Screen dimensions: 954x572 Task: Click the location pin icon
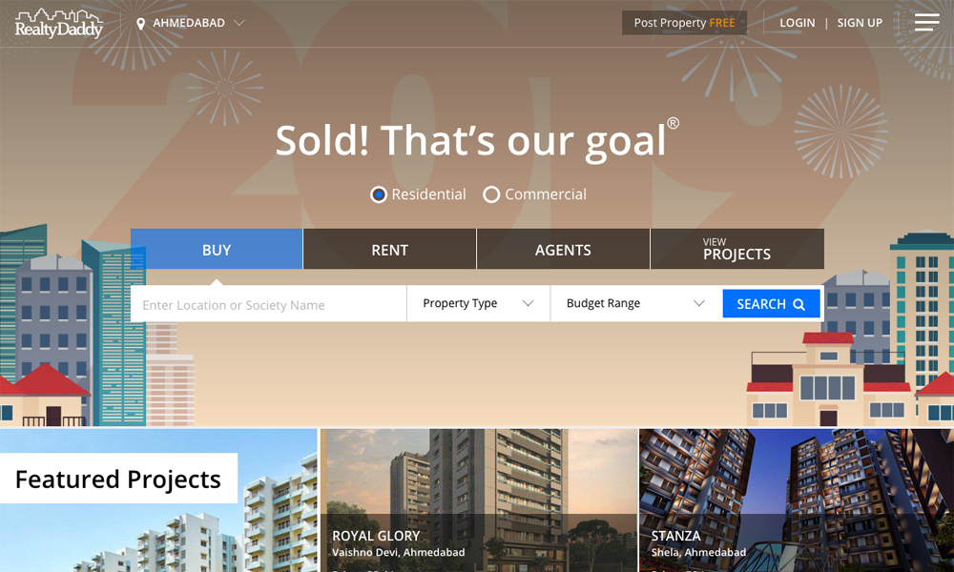140,24
